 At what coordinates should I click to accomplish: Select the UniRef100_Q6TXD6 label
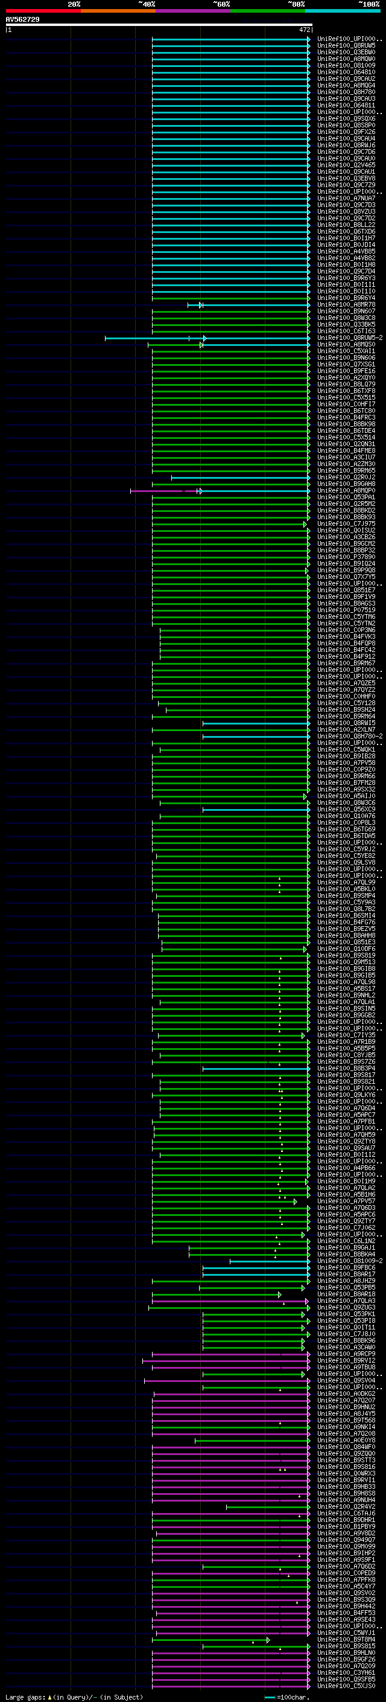point(346,231)
